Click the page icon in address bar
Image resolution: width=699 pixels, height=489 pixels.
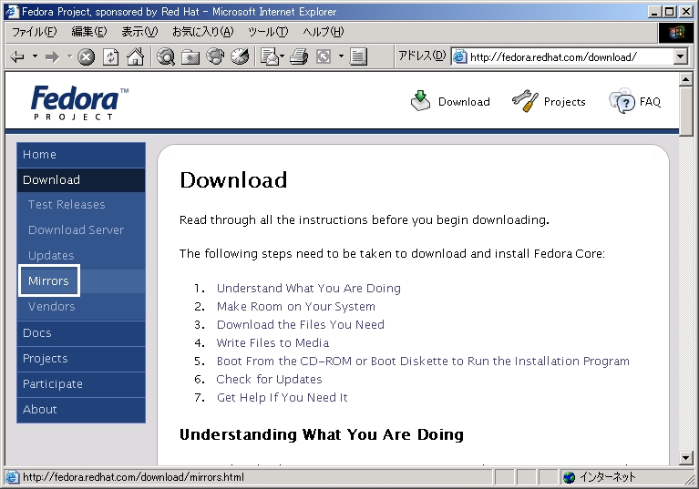[x=459, y=57]
